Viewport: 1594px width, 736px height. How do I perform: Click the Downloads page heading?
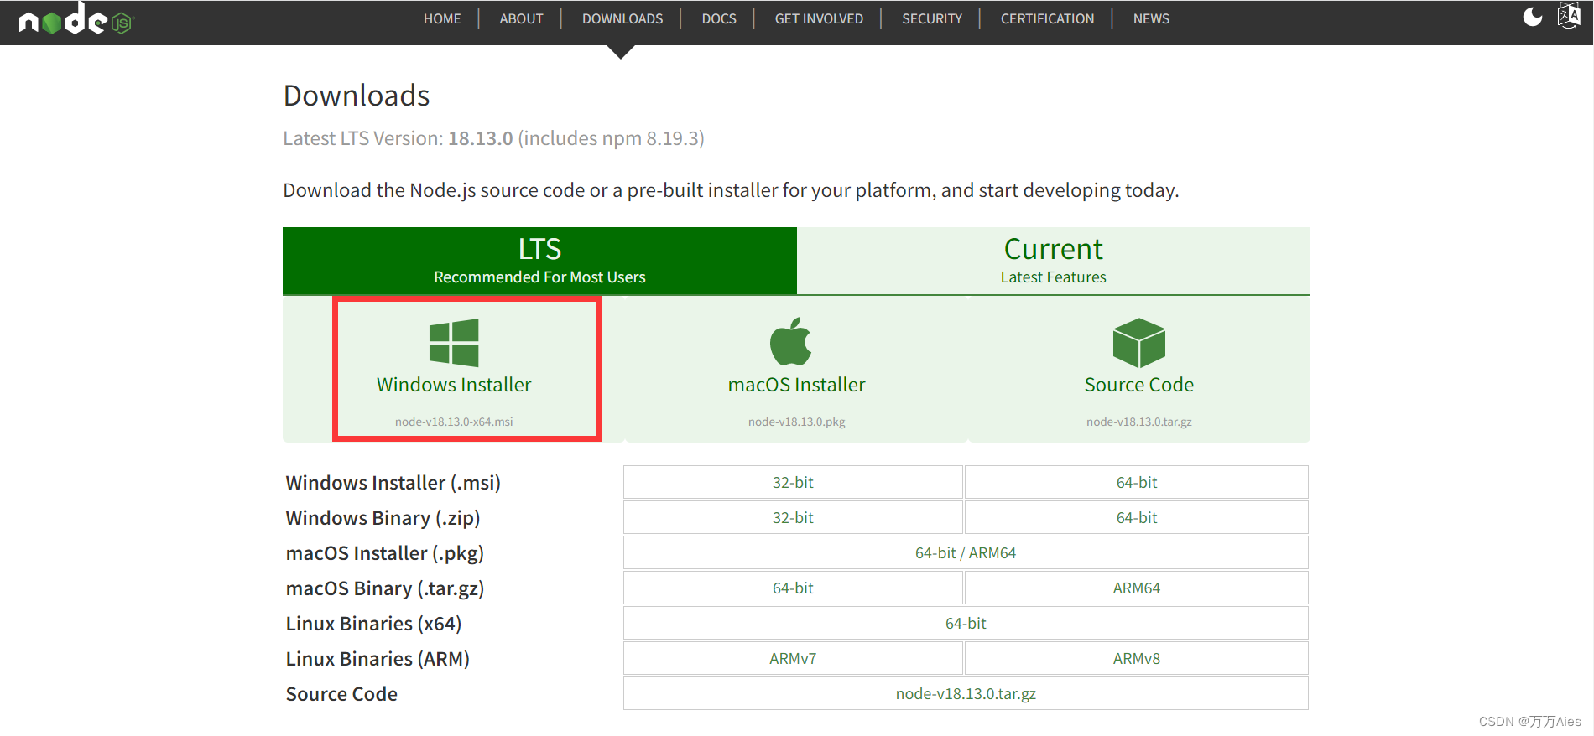click(x=357, y=96)
